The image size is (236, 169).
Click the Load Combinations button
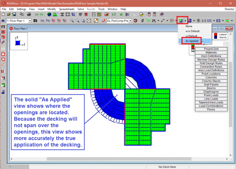pos(211,106)
